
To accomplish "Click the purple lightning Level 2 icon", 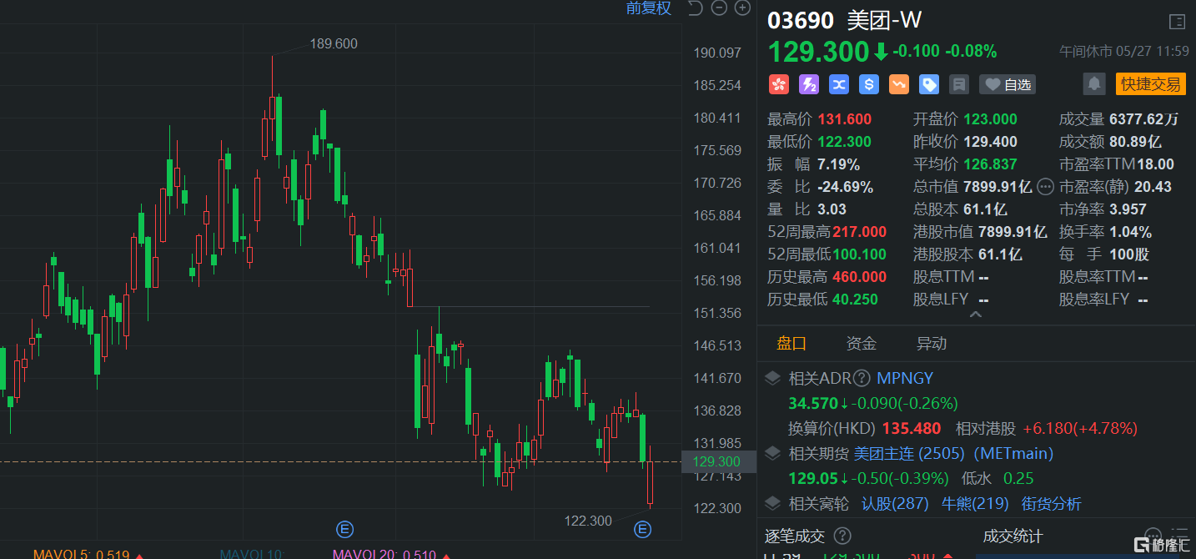I will point(808,84).
